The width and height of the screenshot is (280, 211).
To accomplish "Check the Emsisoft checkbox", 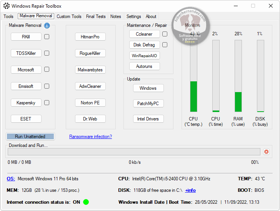I will (47, 86).
